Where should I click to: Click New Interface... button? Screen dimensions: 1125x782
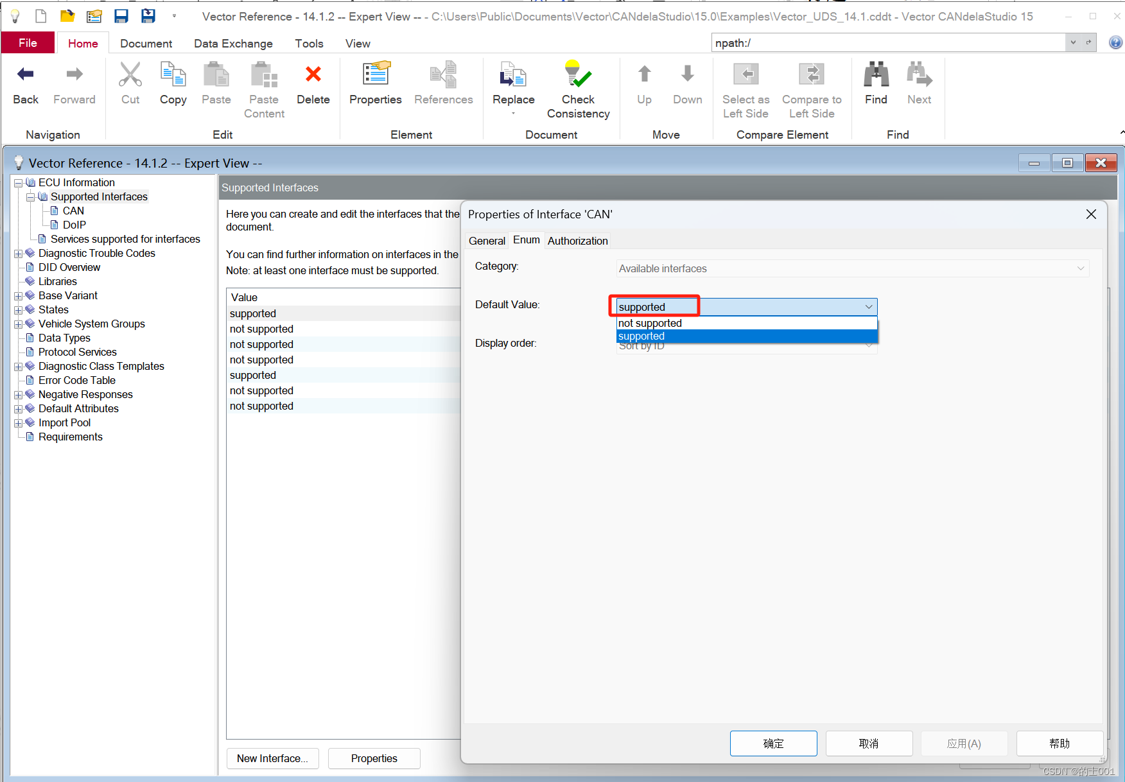(272, 758)
